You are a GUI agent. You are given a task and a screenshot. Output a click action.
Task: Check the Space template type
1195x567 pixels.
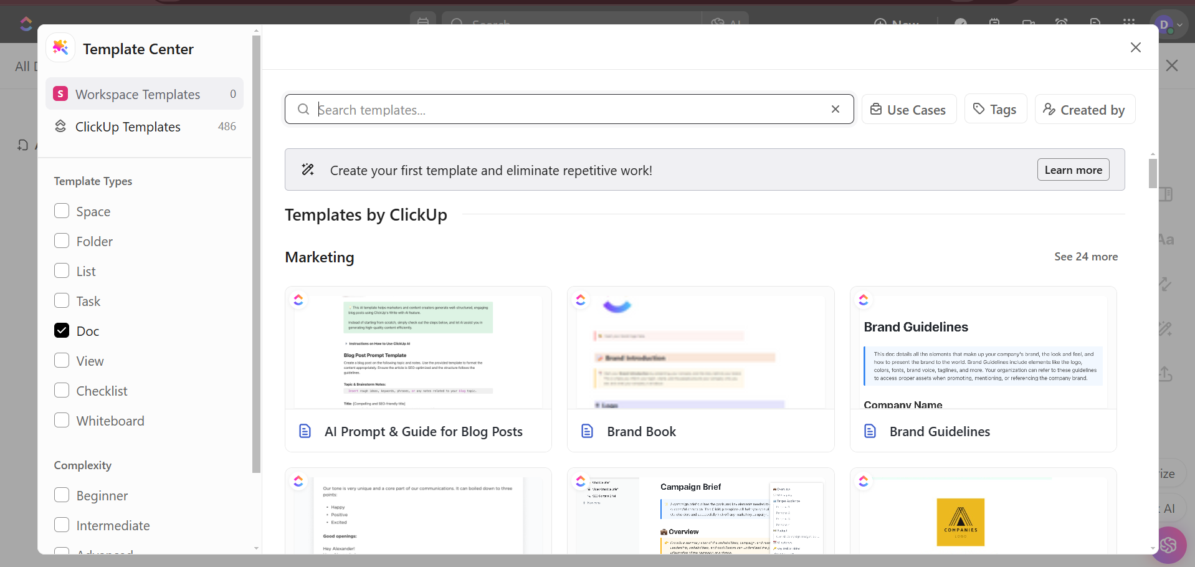pyautogui.click(x=62, y=211)
